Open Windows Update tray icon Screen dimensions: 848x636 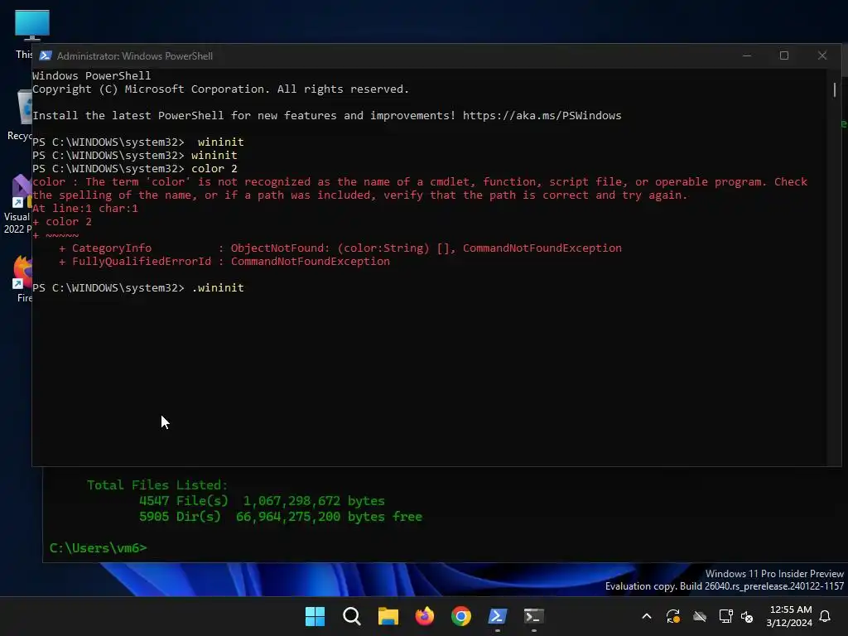coord(672,616)
